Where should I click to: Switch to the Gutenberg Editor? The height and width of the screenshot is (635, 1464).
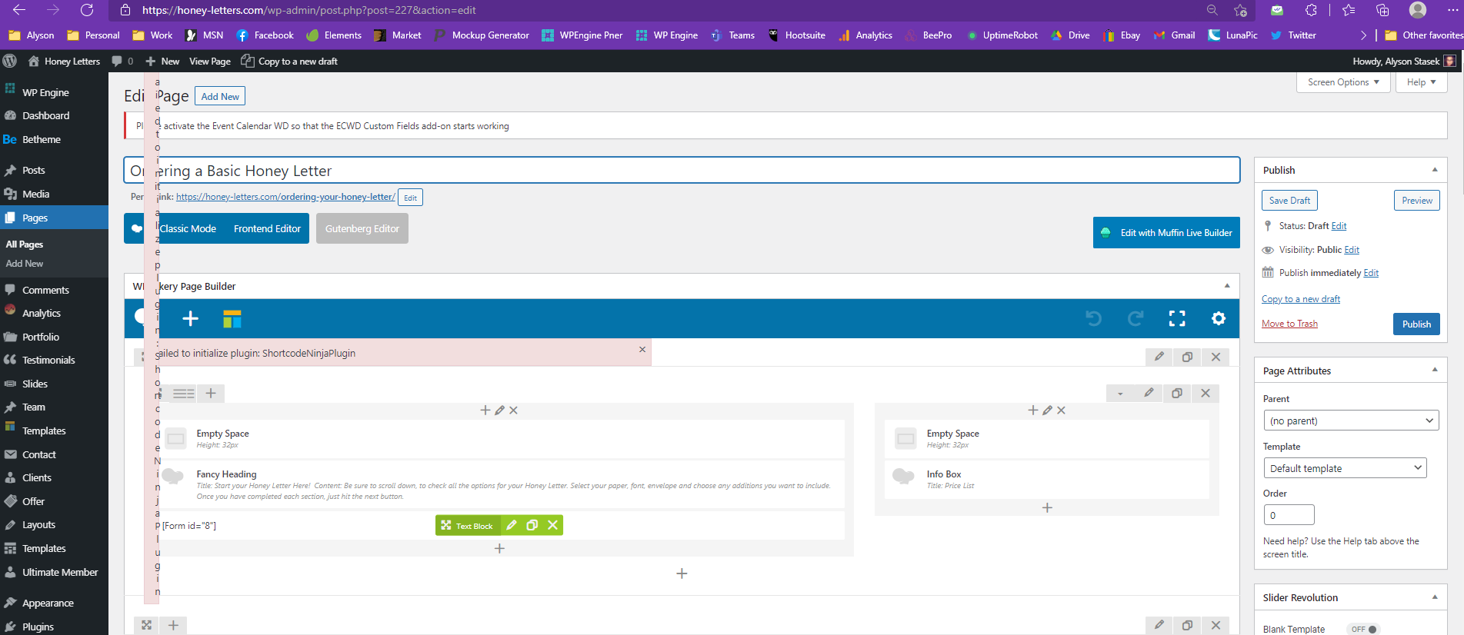coord(362,228)
